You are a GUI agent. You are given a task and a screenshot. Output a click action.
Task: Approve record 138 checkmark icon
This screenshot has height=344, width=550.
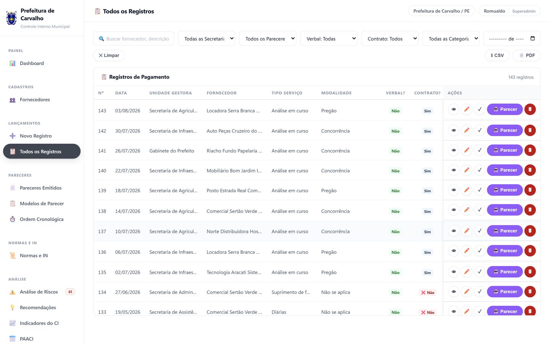pos(480,210)
